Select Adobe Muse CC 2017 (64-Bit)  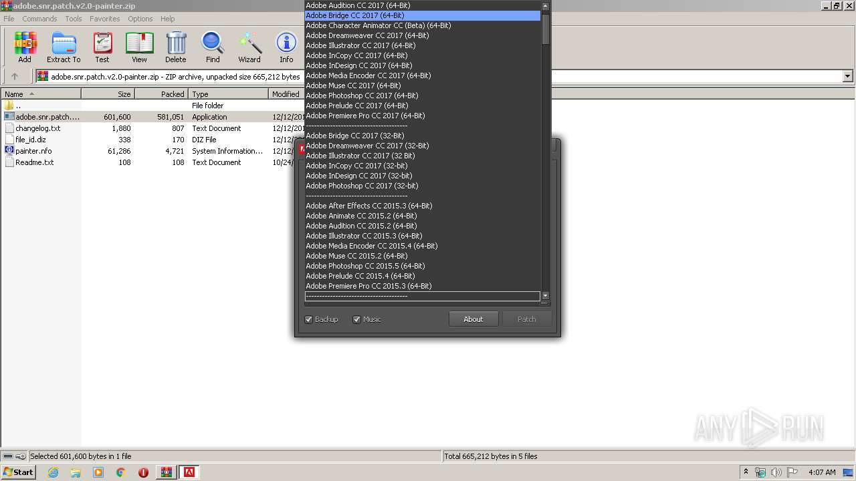(423, 86)
